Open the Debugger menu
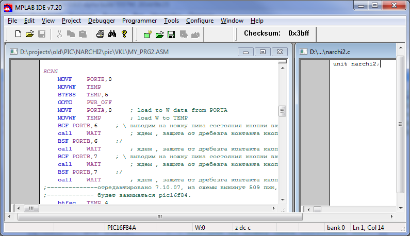This screenshot has width=410, height=236. coord(102,21)
